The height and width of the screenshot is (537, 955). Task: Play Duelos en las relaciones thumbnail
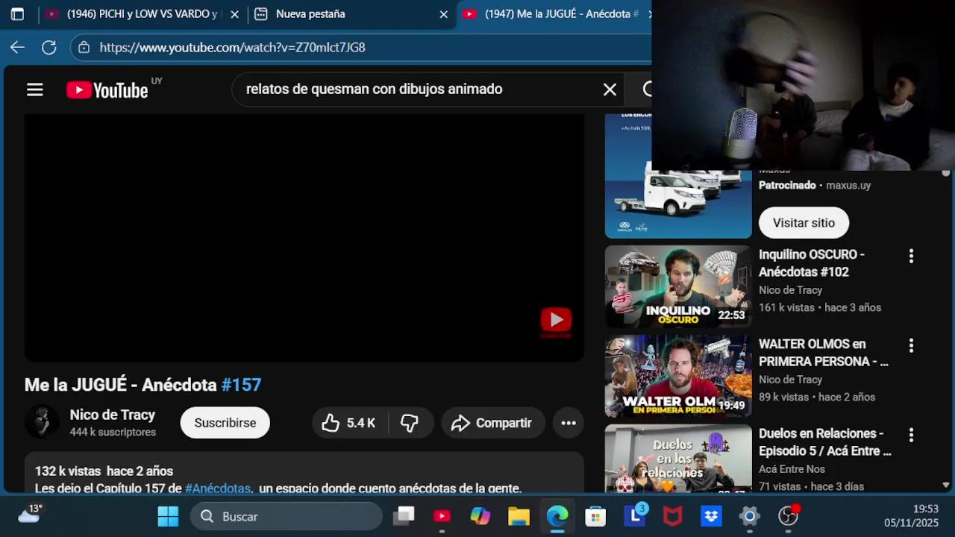[x=678, y=458]
